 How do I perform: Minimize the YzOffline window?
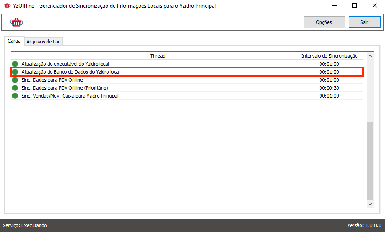click(x=334, y=5)
